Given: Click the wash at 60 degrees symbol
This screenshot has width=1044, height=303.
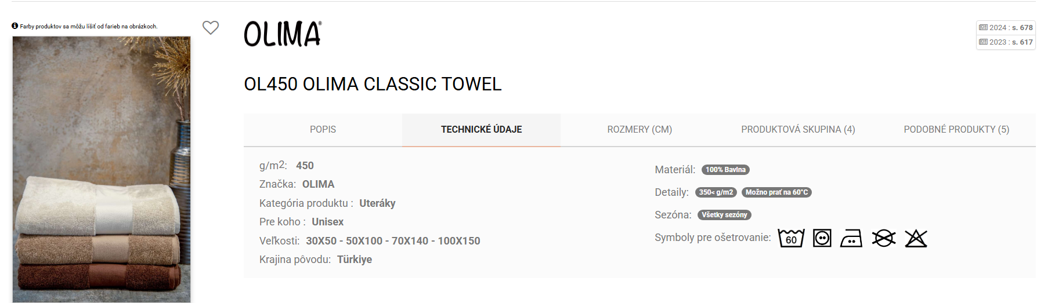Looking at the screenshot, I should pos(791,238).
